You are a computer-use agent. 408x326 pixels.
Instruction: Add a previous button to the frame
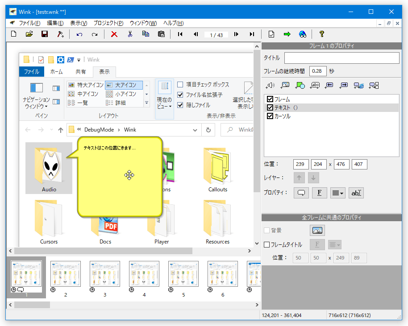(x=329, y=85)
